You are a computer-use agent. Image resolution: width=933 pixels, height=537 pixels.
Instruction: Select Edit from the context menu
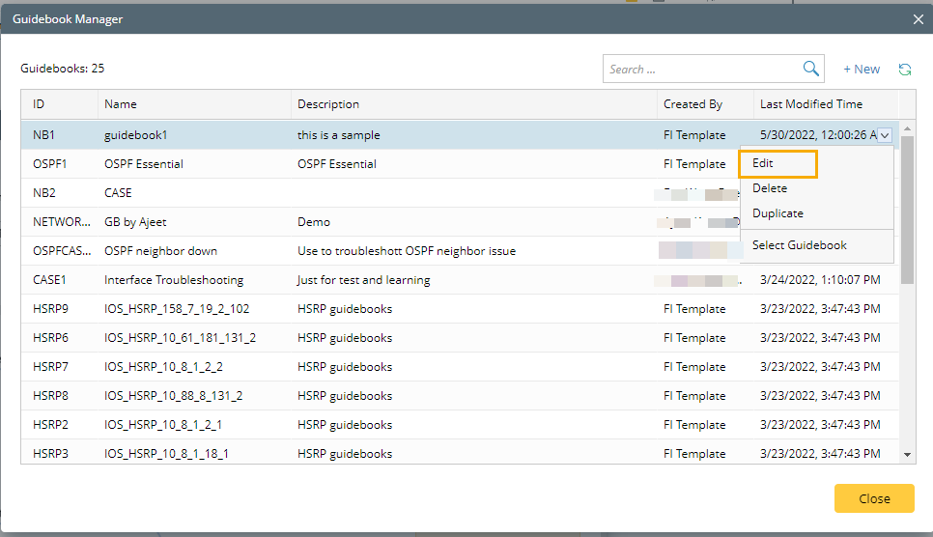763,163
